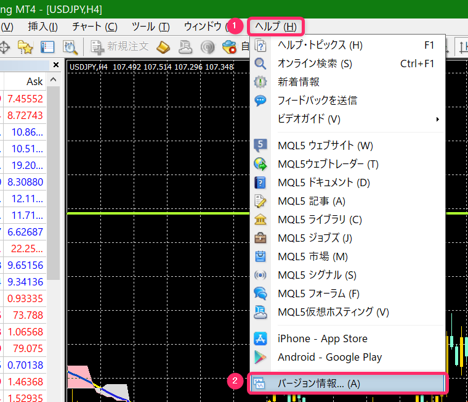
Task: Click the 新着情報 gear-badge icon
Action: pos(260,82)
